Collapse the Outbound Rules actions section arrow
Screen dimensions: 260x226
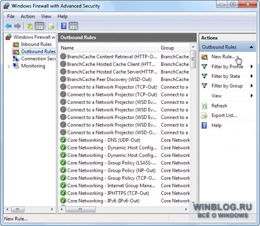click(251, 47)
